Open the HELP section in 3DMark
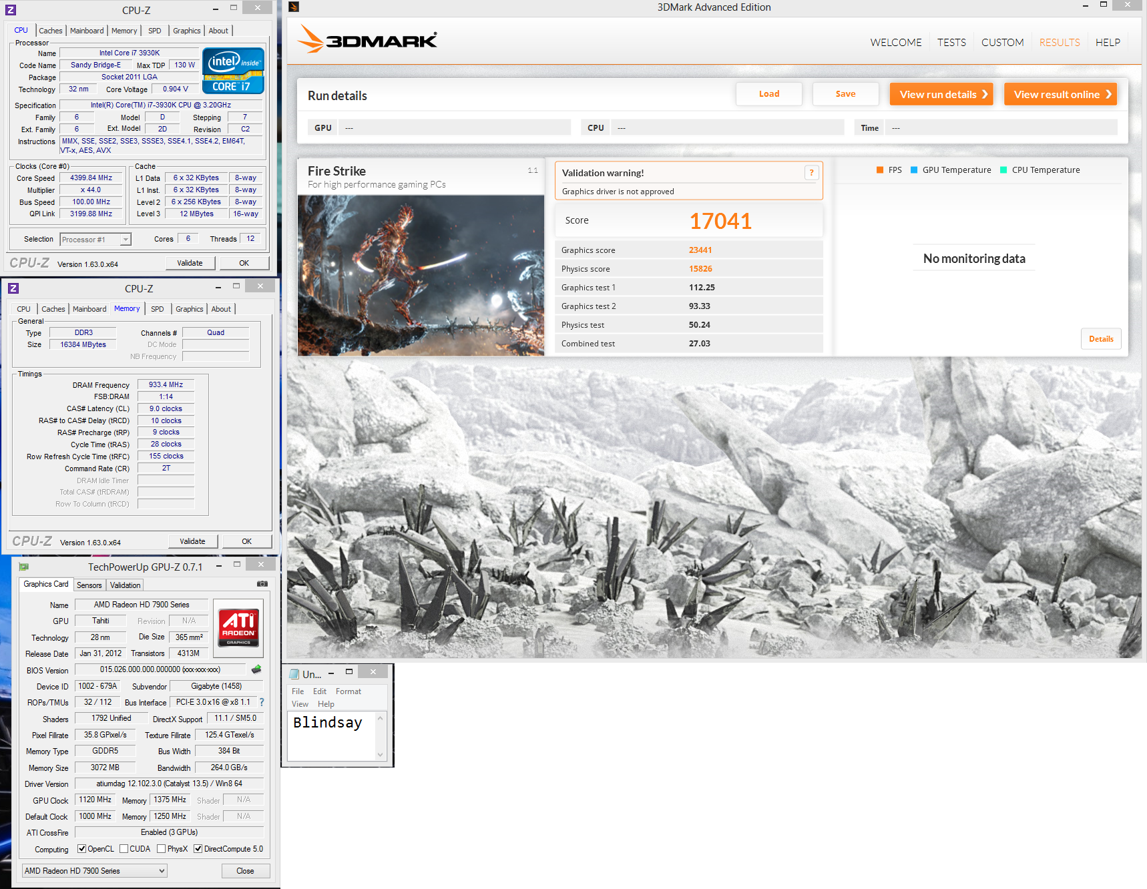The width and height of the screenshot is (1147, 889). 1108,43
